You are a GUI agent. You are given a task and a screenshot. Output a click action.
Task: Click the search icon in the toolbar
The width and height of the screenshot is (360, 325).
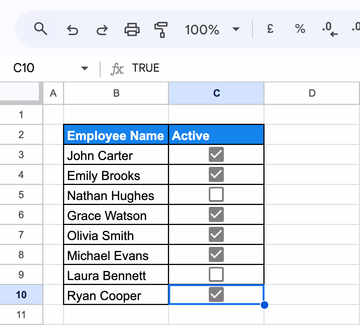pos(41,29)
